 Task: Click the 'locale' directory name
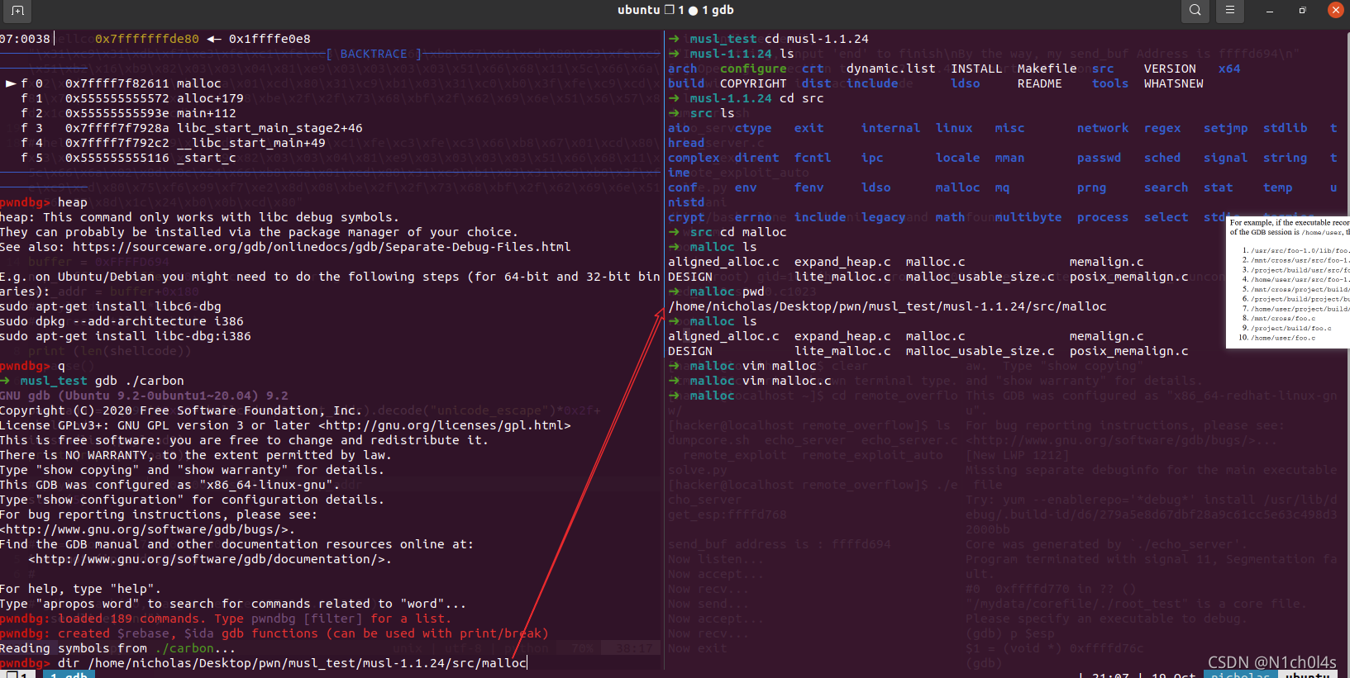[957, 158]
